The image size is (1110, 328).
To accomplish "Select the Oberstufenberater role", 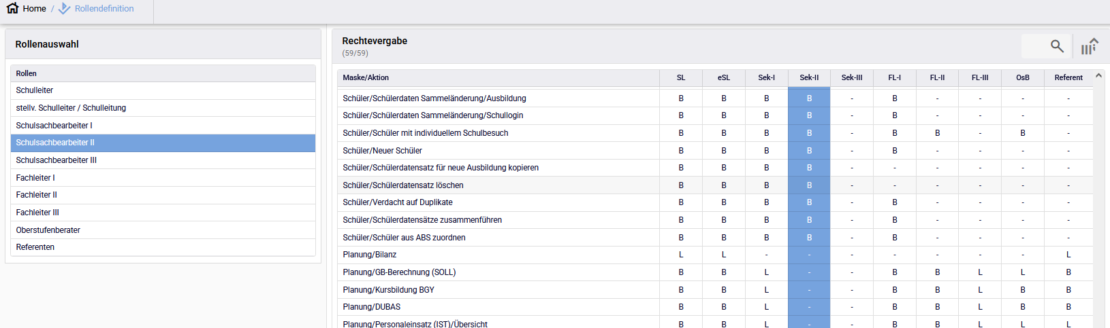I will point(48,230).
